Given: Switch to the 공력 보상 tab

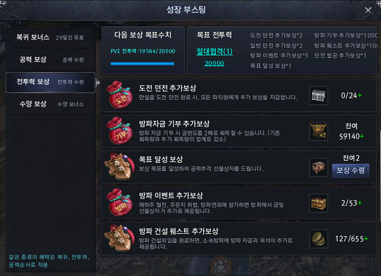Looking at the screenshot, I should (x=50, y=59).
